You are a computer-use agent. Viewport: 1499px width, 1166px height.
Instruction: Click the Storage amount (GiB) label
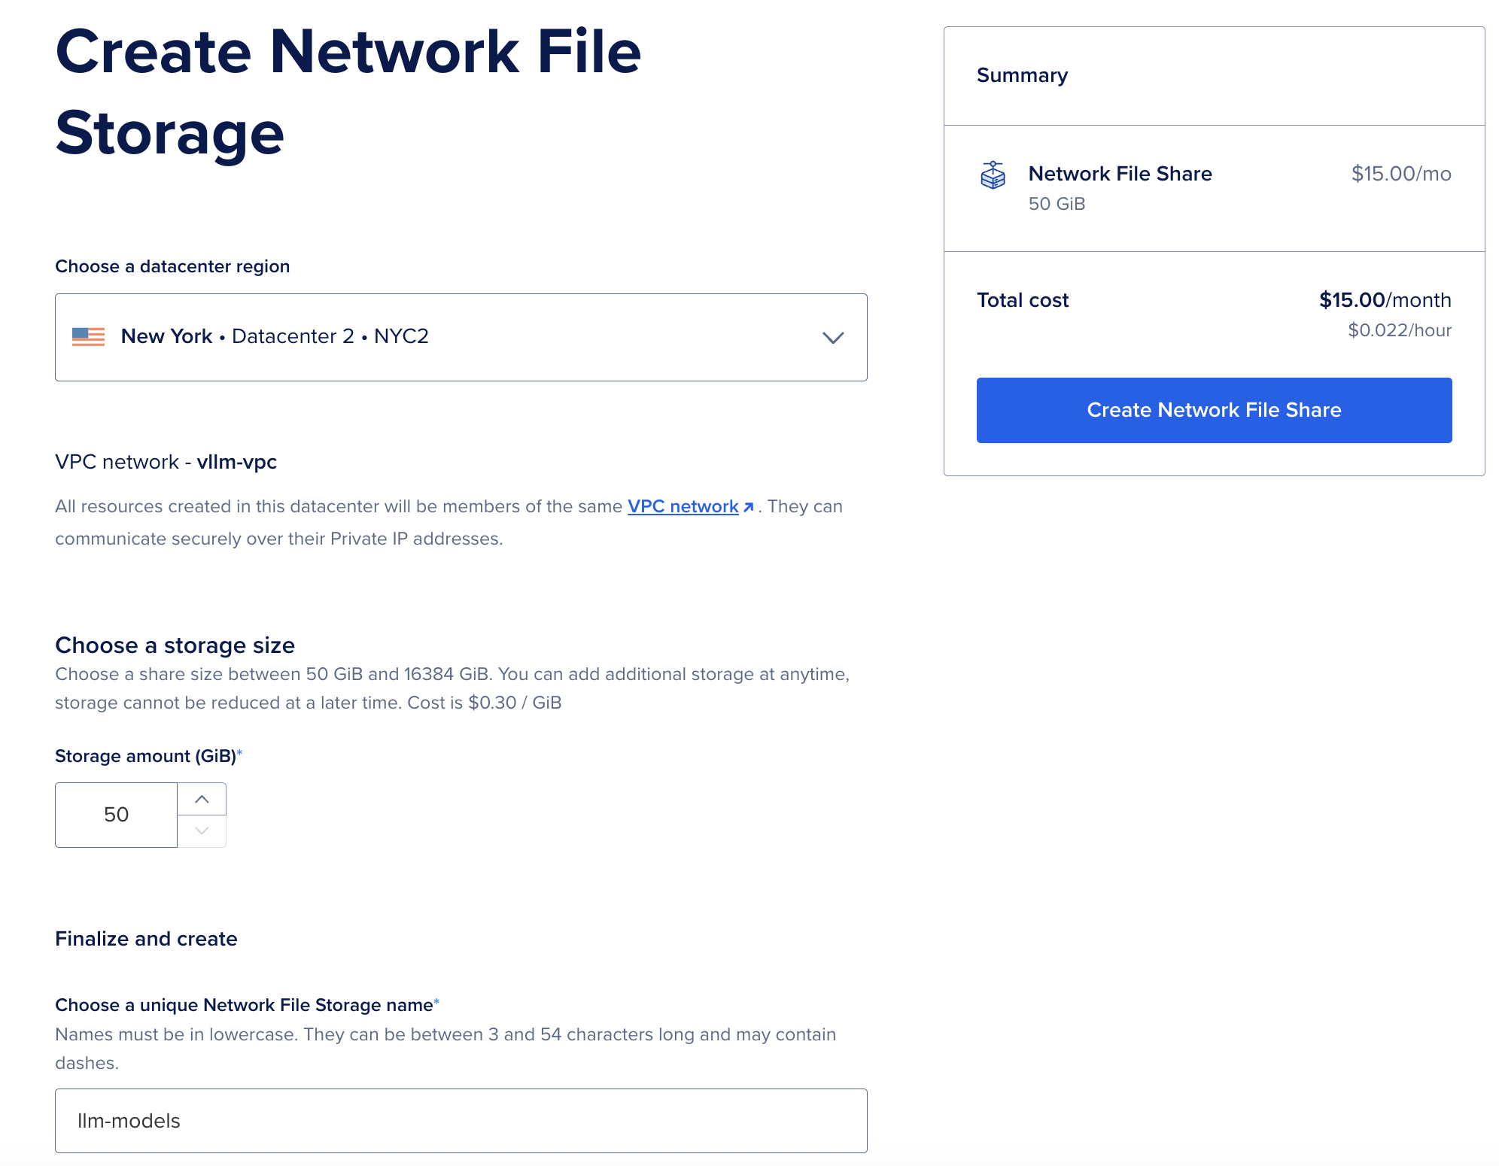pos(146,756)
